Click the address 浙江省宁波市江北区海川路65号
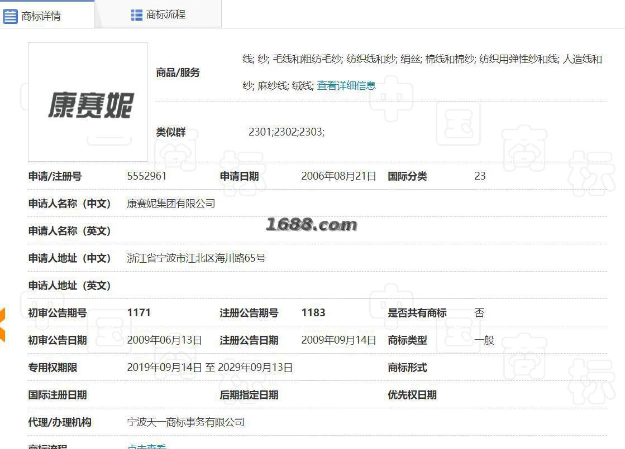This screenshot has width=625, height=449. [196, 258]
